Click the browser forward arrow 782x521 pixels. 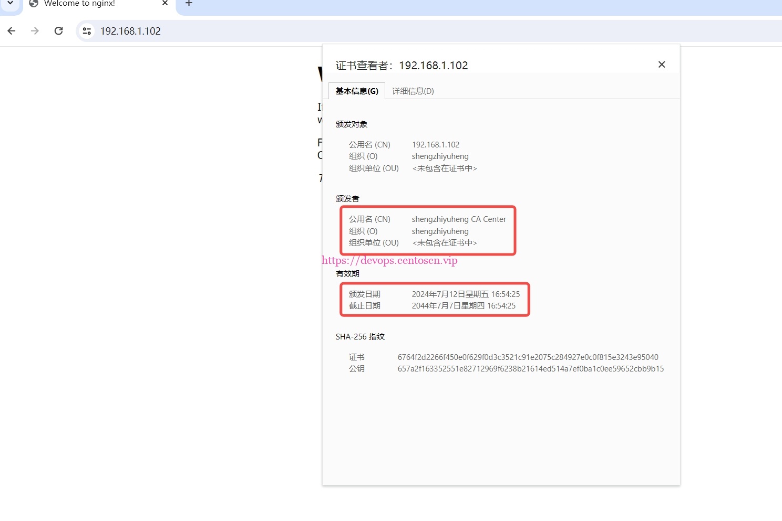coord(35,31)
